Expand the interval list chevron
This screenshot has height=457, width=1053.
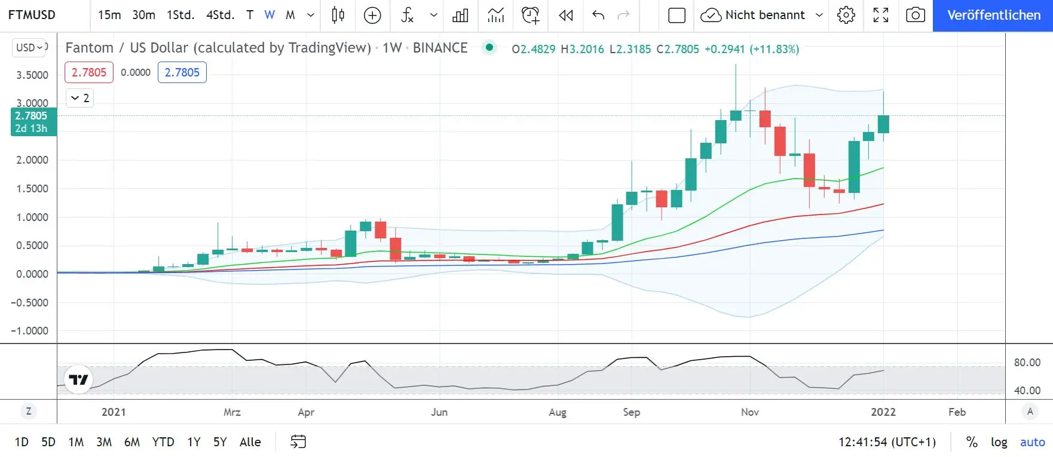point(310,15)
